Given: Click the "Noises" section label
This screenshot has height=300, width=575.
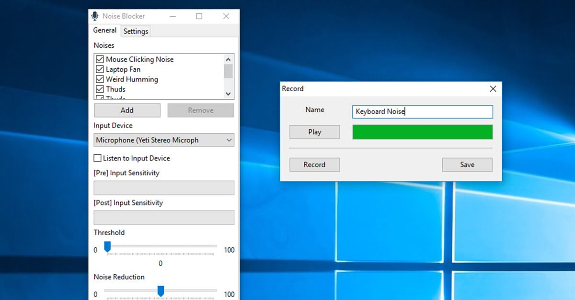Looking at the screenshot, I should tap(104, 45).
